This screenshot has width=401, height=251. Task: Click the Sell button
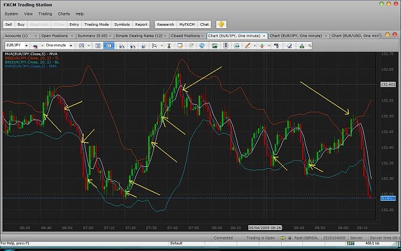click(x=8, y=24)
